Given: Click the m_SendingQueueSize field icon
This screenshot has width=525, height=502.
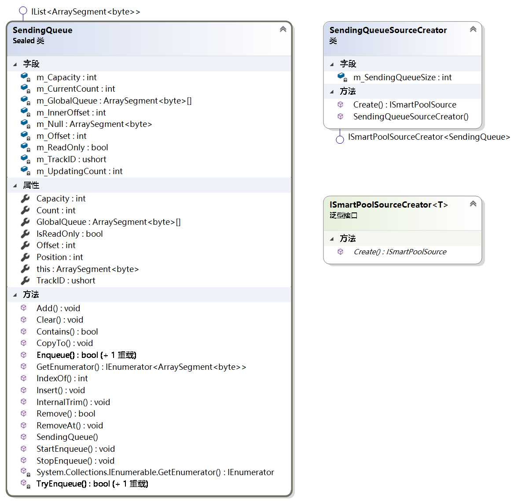Looking at the screenshot, I should [x=342, y=77].
